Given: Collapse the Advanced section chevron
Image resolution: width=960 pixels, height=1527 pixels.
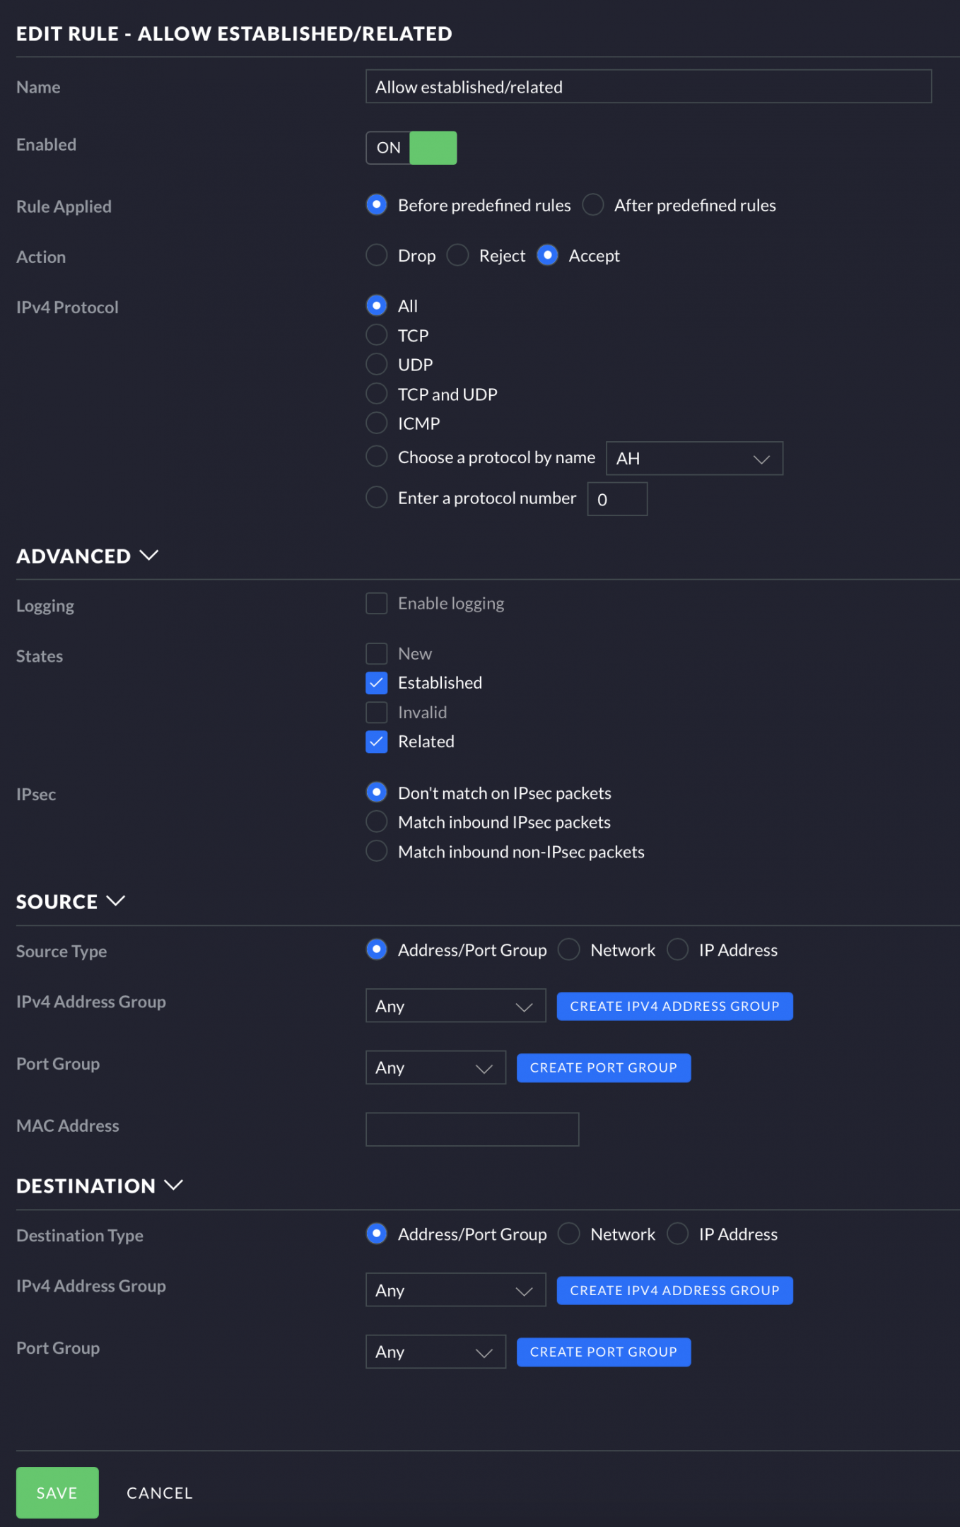Looking at the screenshot, I should point(149,556).
